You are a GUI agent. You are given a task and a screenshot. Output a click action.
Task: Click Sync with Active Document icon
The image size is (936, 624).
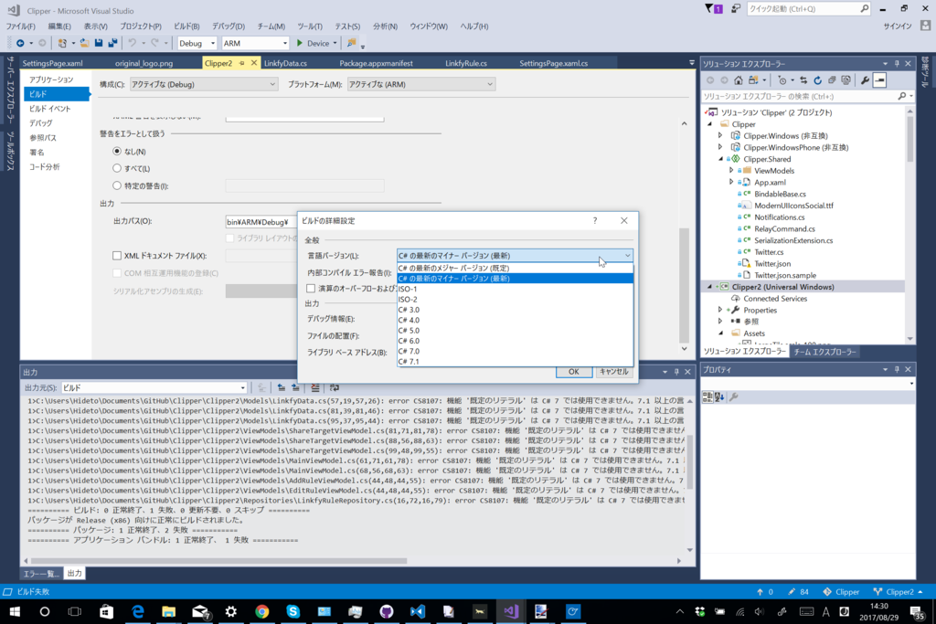click(x=803, y=79)
